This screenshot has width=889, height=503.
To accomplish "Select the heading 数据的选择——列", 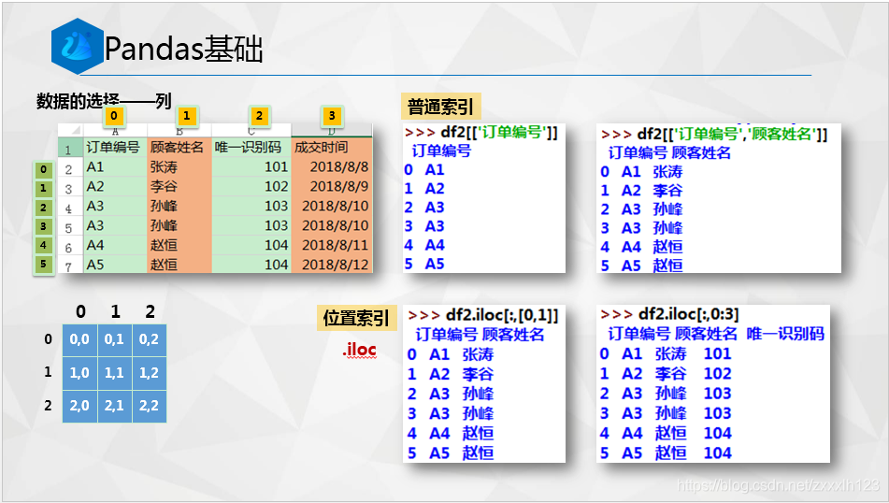I will tap(104, 101).
